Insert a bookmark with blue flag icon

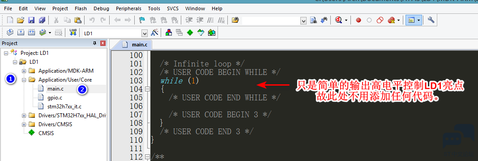[142, 21]
